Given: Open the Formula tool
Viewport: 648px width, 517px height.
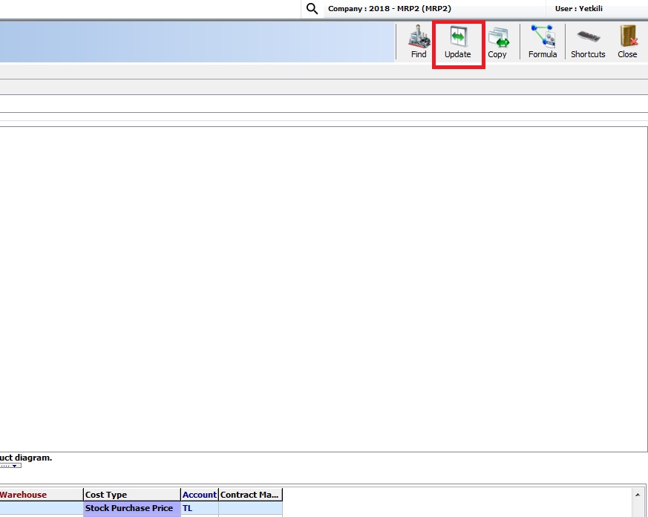Looking at the screenshot, I should 543,42.
